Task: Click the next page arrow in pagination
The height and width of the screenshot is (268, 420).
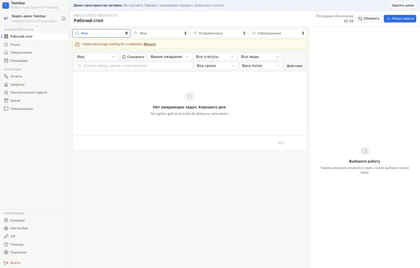Action: [x=299, y=143]
